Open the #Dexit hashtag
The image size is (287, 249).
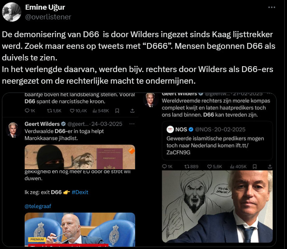[x=80, y=192]
